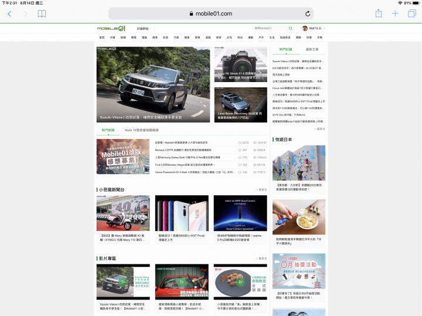Image resolution: width=422 pixels, height=316 pixels.
Task: Click comment icon beside 2275 count
Action: pos(240,142)
